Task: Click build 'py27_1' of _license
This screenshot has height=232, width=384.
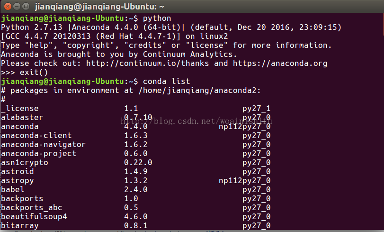Action: [257, 109]
